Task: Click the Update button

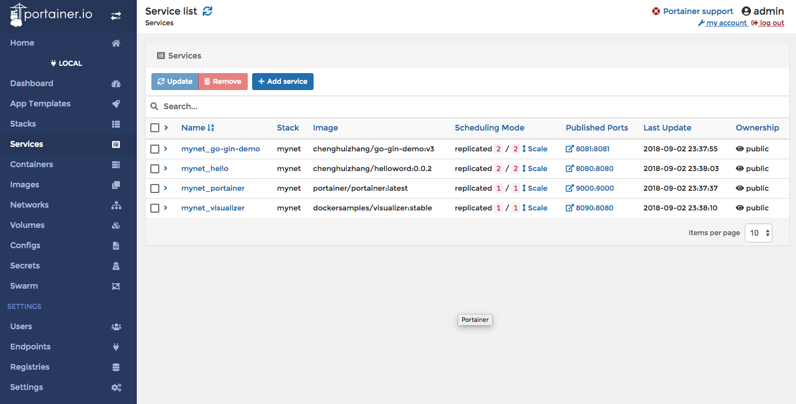Action: tap(175, 82)
